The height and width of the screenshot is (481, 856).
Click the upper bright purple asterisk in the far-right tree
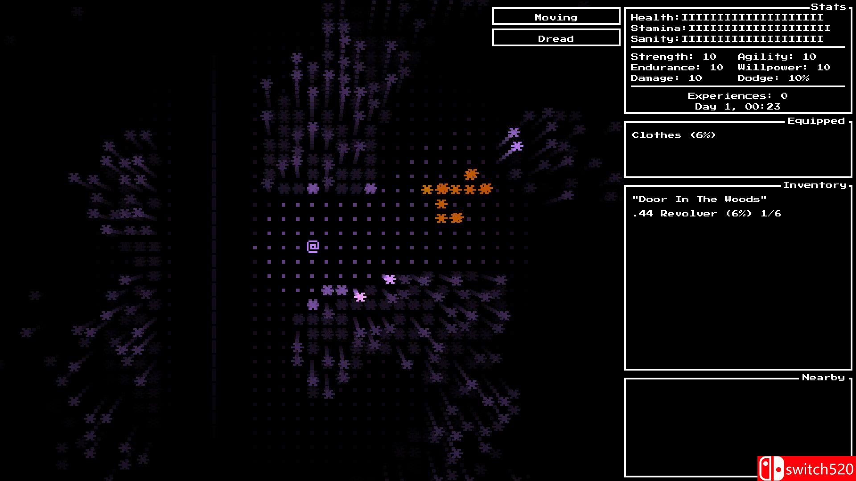coord(514,132)
